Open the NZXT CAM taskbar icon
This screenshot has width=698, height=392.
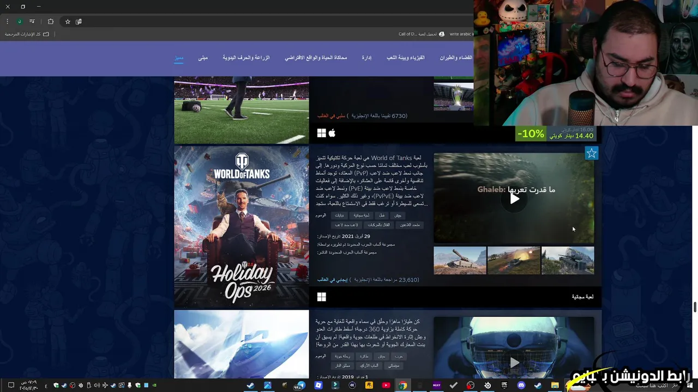click(x=437, y=385)
